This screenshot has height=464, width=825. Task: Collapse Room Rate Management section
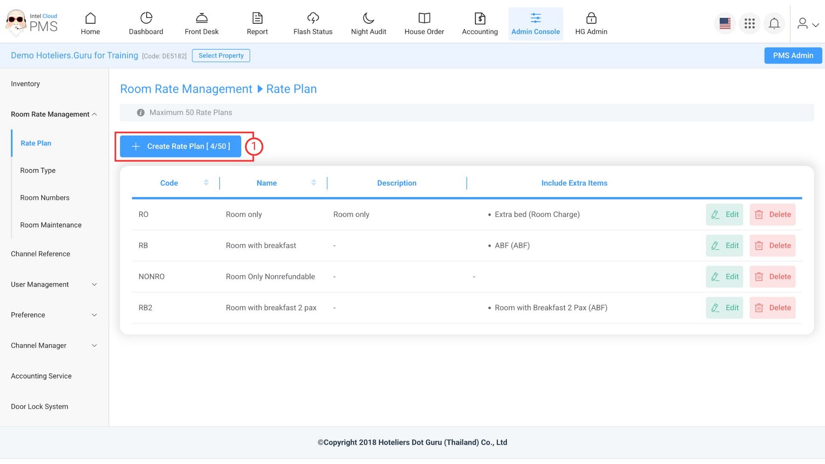pos(95,114)
